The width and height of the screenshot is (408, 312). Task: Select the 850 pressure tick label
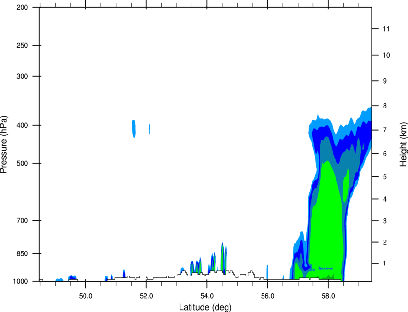[x=23, y=253]
